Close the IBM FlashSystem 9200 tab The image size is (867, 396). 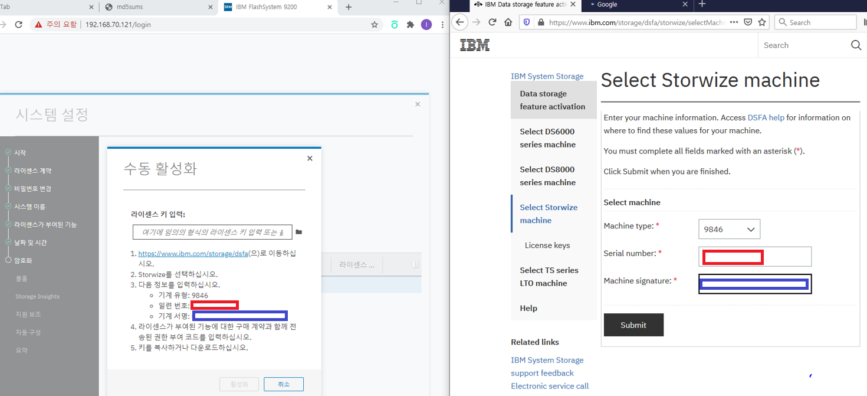pyautogui.click(x=329, y=7)
